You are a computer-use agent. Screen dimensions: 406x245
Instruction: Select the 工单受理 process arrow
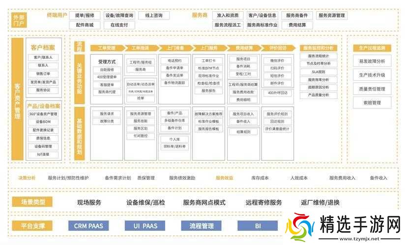point(107,48)
